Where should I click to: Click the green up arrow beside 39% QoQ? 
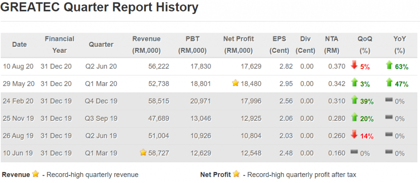click(354, 100)
